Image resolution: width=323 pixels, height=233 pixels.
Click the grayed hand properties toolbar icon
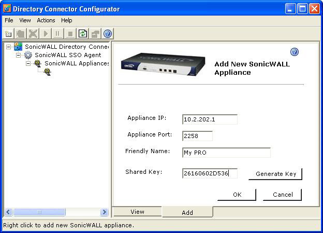(21, 33)
